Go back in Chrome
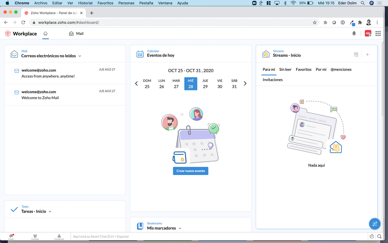This screenshot has width=388, height=243. point(6,22)
